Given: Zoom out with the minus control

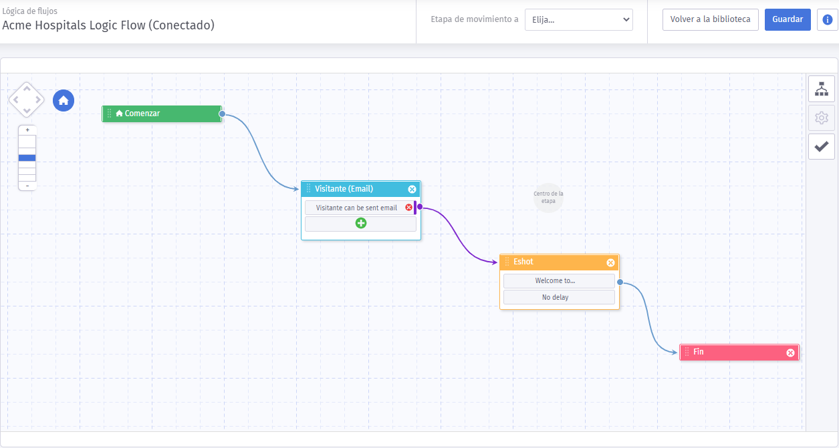Looking at the screenshot, I should click(27, 186).
